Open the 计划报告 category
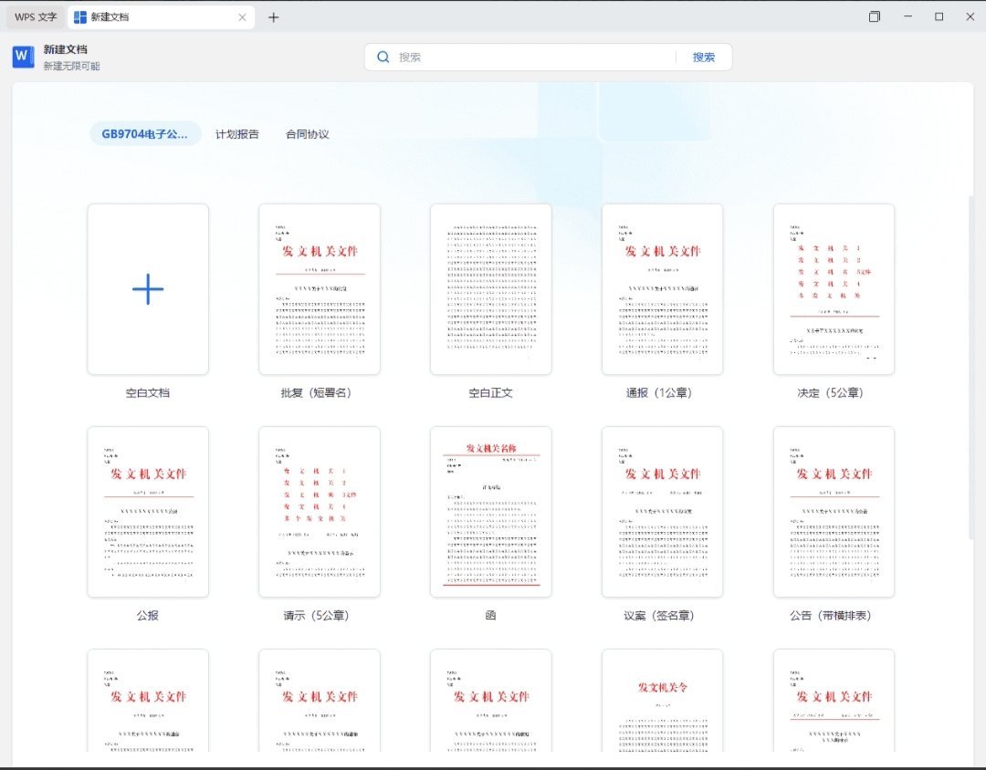Viewport: 986px width, 770px height. pos(237,134)
